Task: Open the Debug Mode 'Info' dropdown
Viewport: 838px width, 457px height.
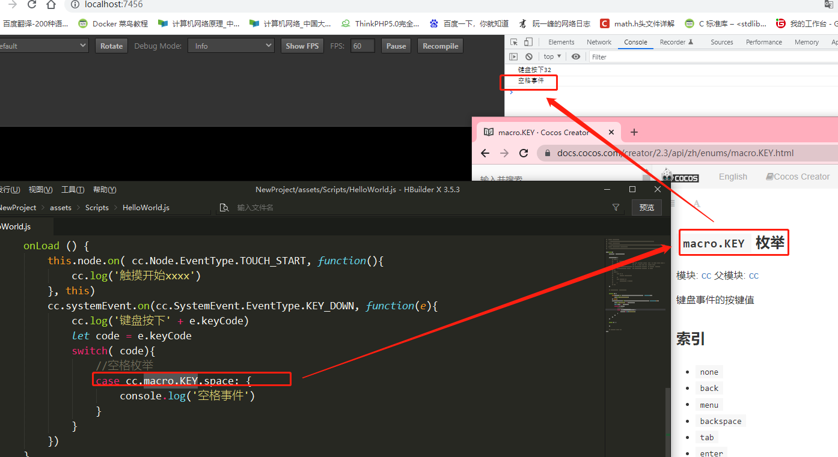Action: click(x=231, y=46)
